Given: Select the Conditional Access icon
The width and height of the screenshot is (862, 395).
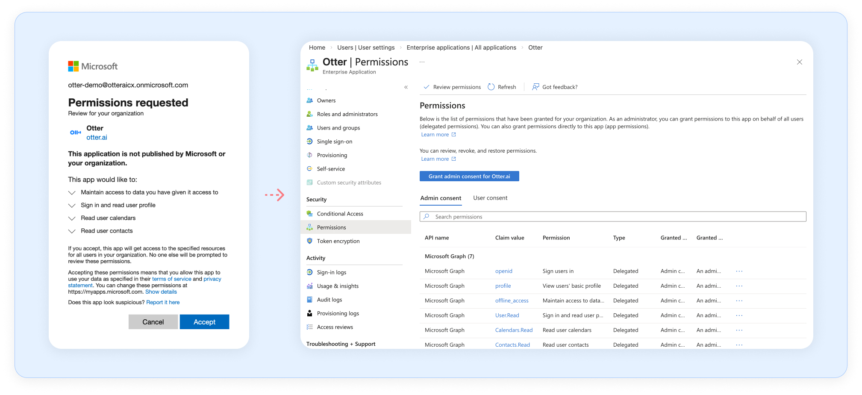Looking at the screenshot, I should click(x=309, y=214).
